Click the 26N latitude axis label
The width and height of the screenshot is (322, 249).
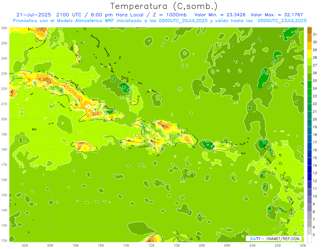tap(4, 28)
